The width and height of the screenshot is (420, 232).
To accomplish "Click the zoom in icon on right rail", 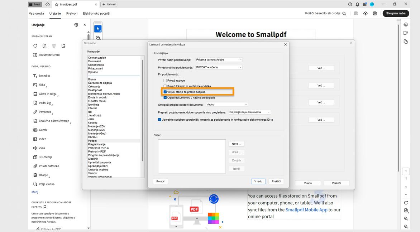I will tap(406, 219).
